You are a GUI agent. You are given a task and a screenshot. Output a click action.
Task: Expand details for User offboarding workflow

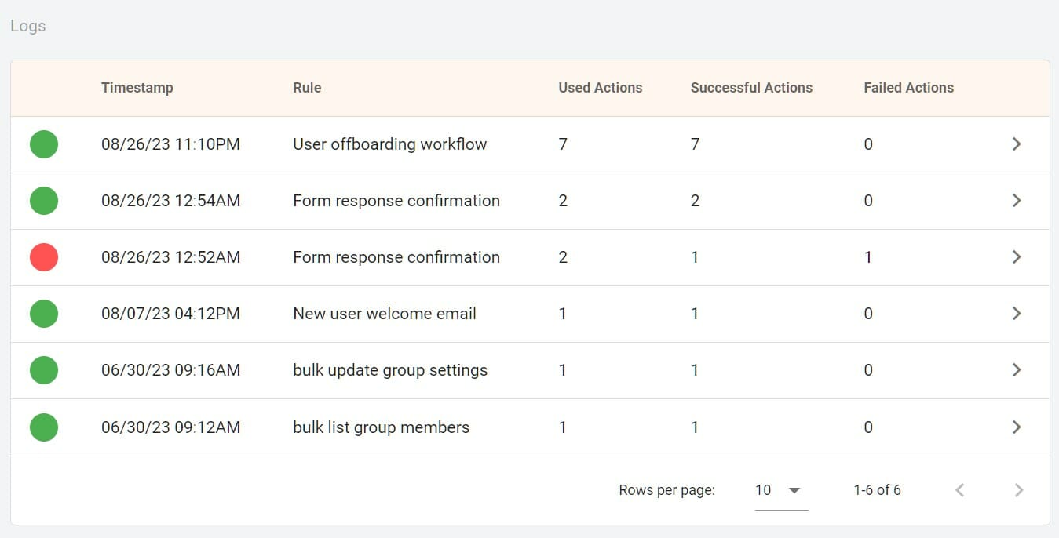pyautogui.click(x=1017, y=144)
